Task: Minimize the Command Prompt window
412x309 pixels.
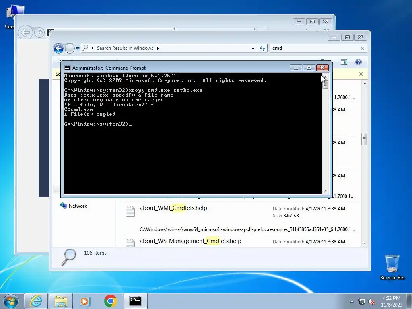Action: tap(296, 68)
